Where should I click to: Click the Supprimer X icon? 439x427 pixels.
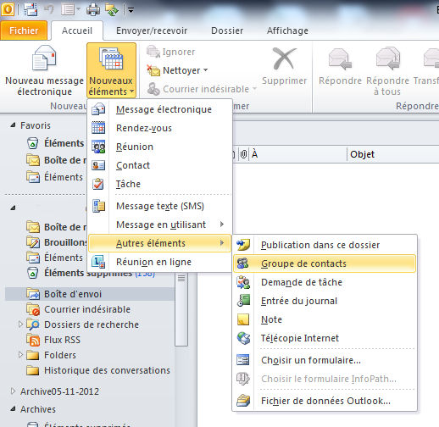pos(284,59)
